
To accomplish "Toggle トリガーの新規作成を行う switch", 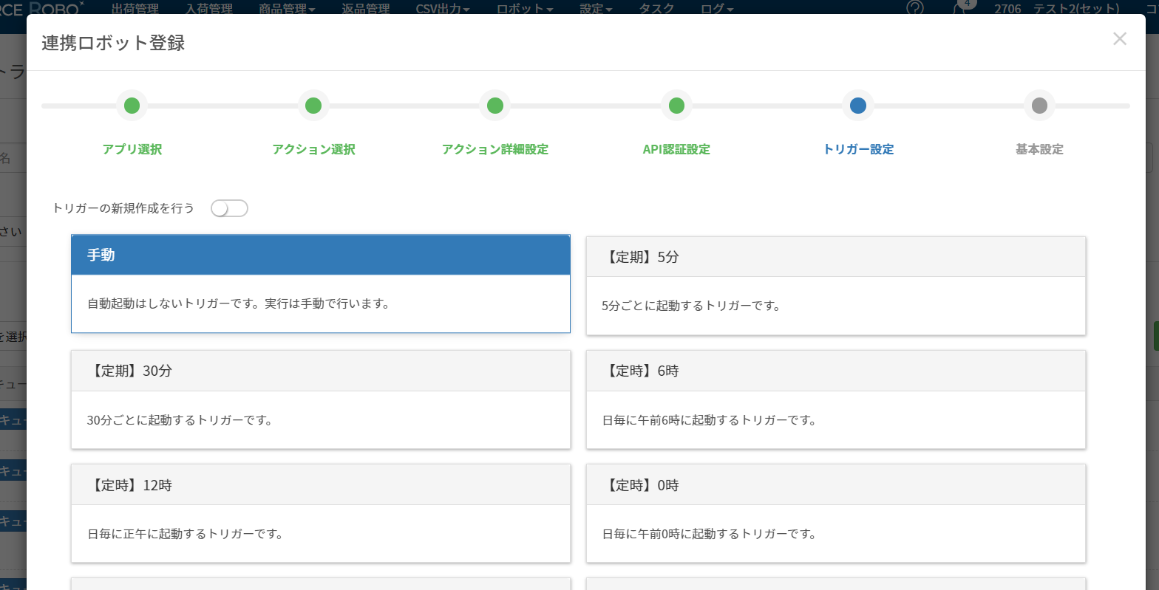I will point(229,208).
